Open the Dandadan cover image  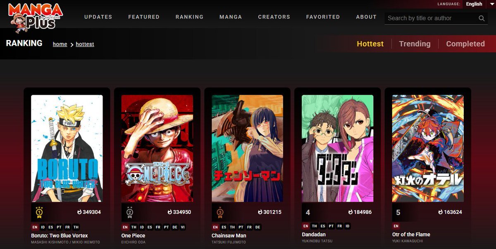coord(338,148)
